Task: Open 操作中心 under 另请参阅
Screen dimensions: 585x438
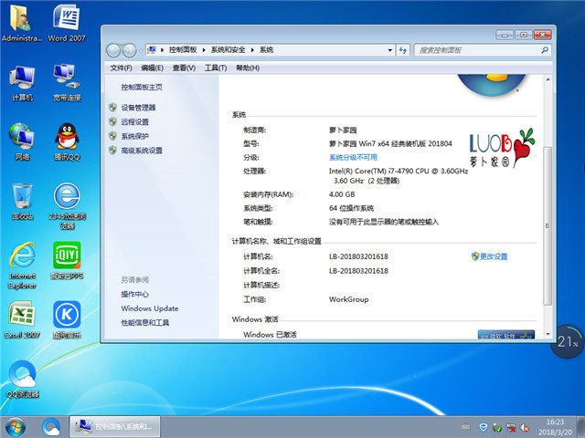Action: [x=134, y=294]
